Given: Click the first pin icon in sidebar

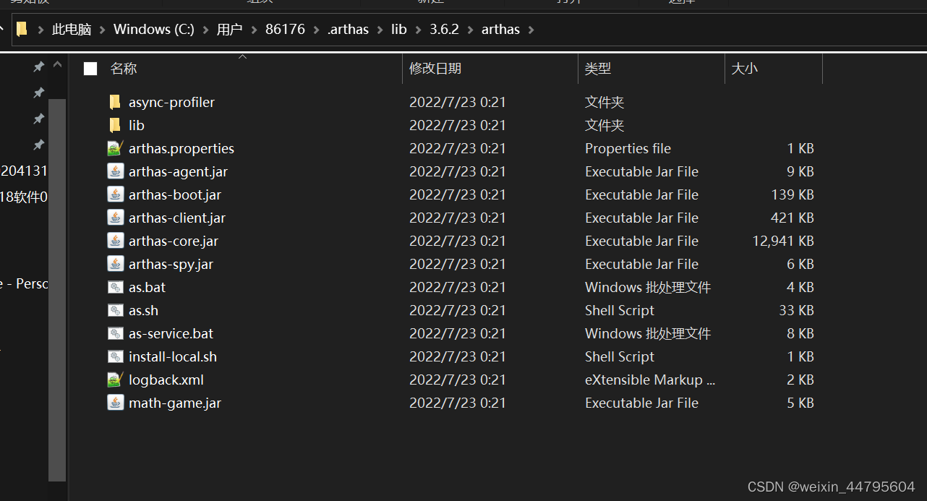Looking at the screenshot, I should click(x=39, y=67).
